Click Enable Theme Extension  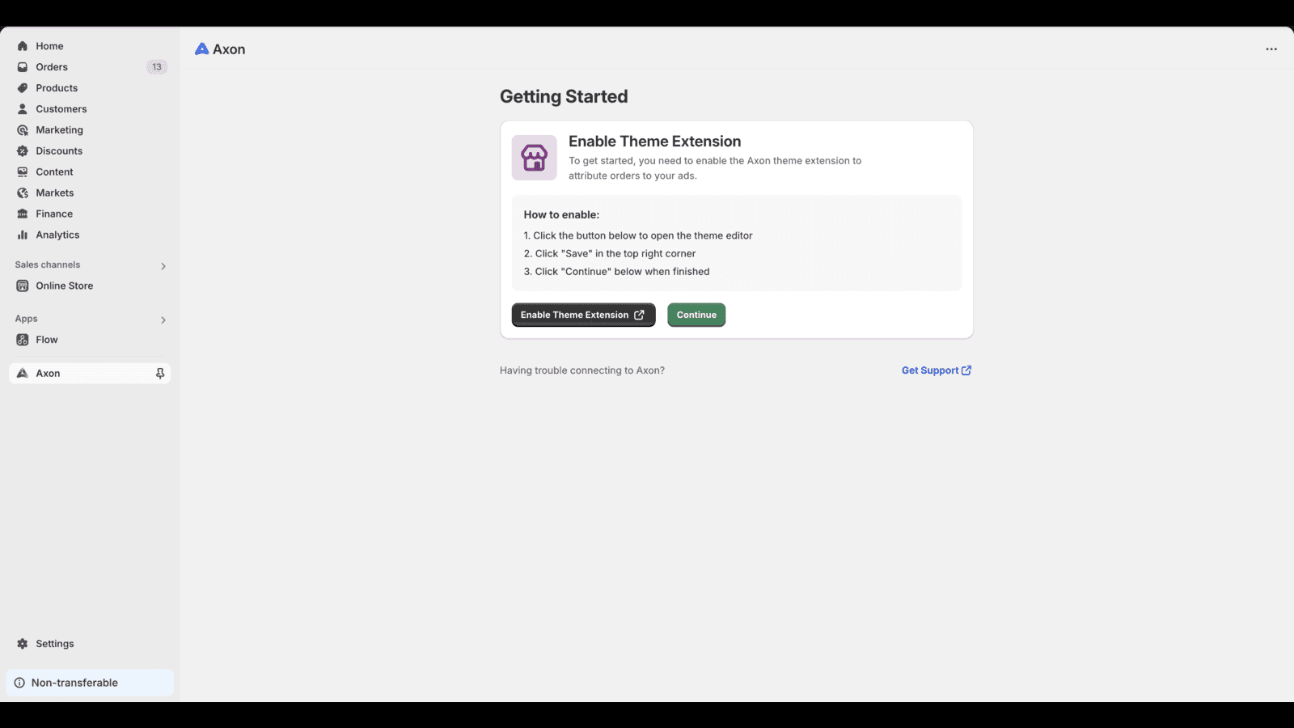(x=583, y=315)
